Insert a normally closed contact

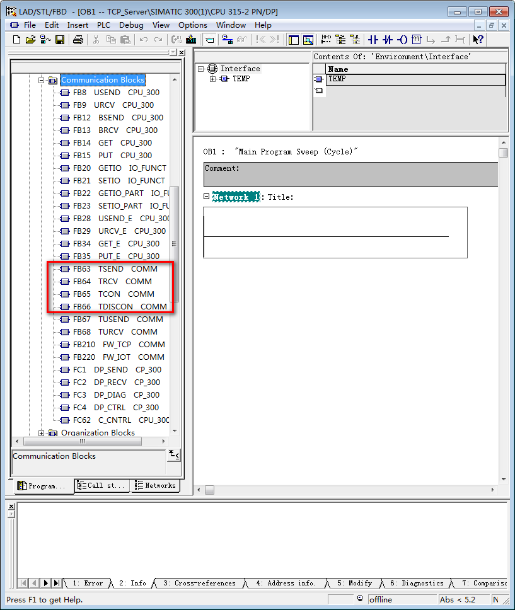tap(388, 39)
